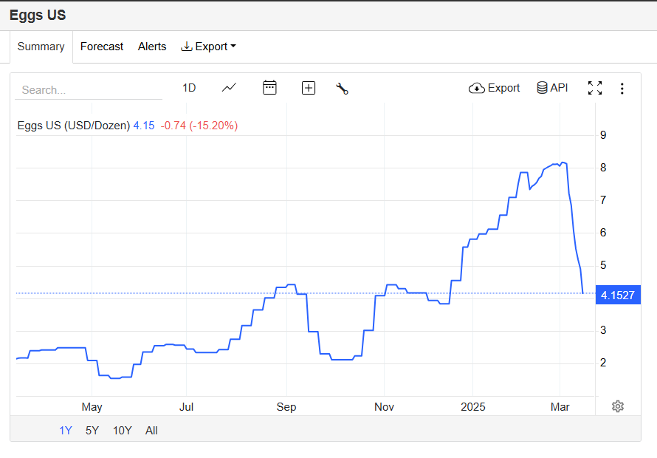Open the three-dot more options menu

point(622,89)
